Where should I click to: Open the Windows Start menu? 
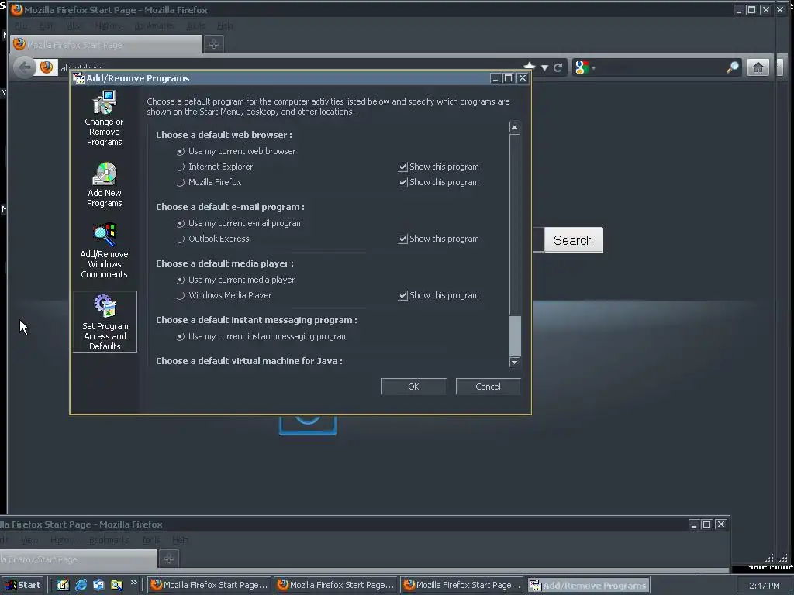22,585
